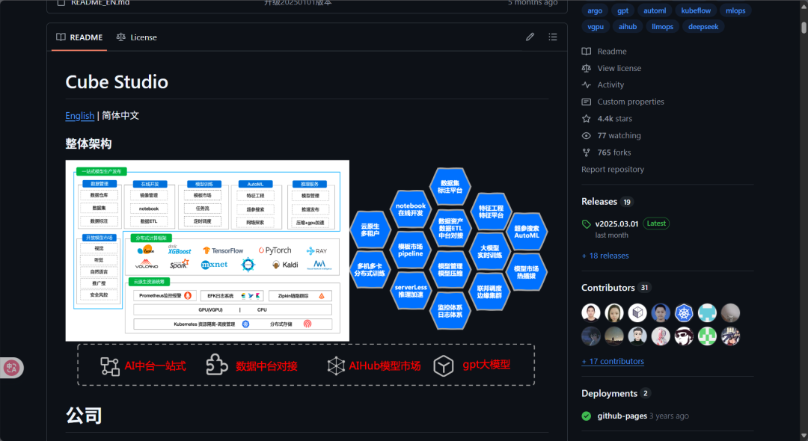Select the gpt topic tag
The image size is (808, 441).
click(623, 10)
